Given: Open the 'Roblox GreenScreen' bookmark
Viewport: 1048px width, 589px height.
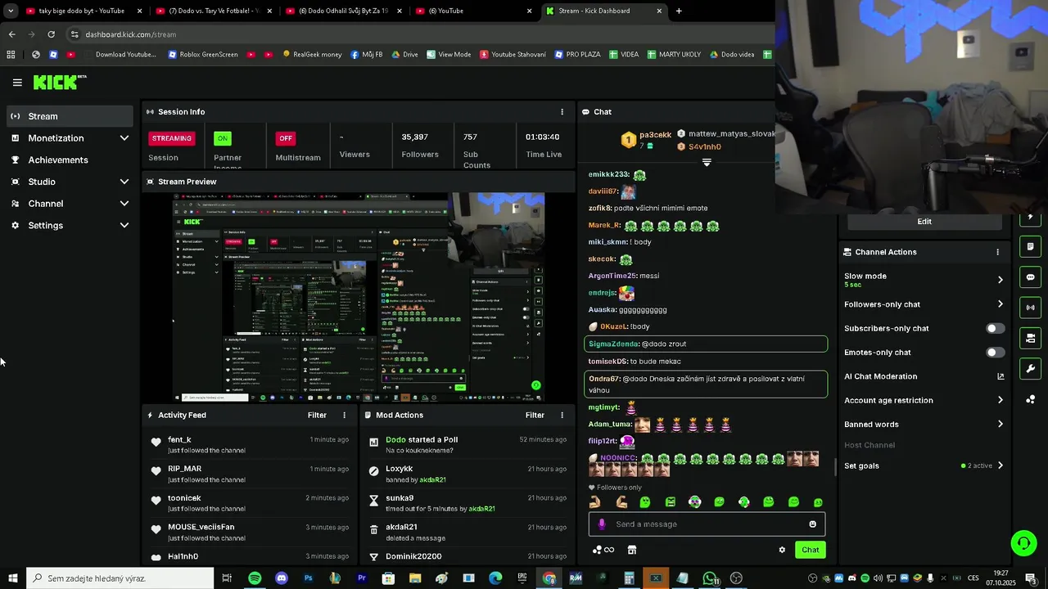Looking at the screenshot, I should pos(202,55).
